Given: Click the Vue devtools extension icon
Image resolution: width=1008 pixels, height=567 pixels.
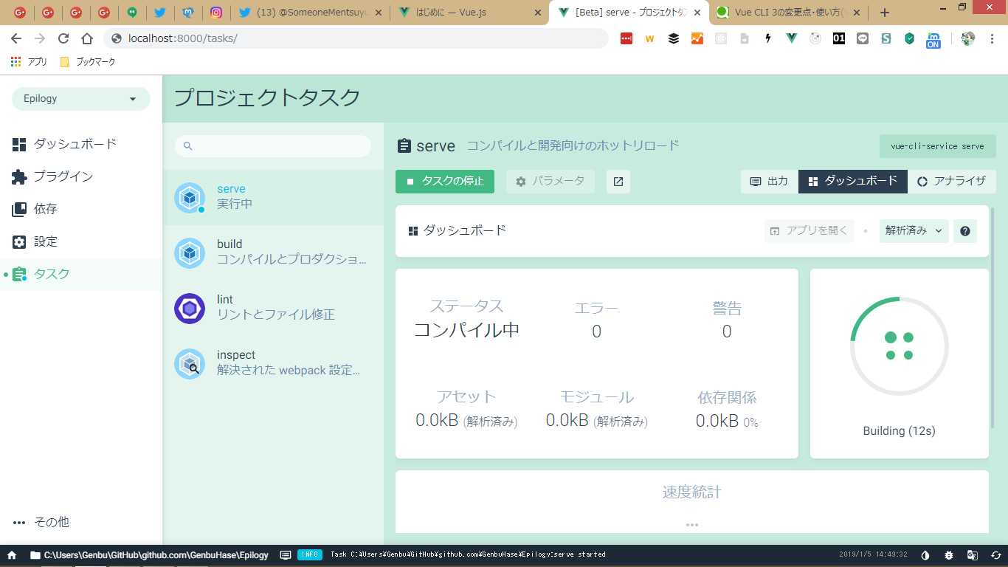Looking at the screenshot, I should pos(792,38).
